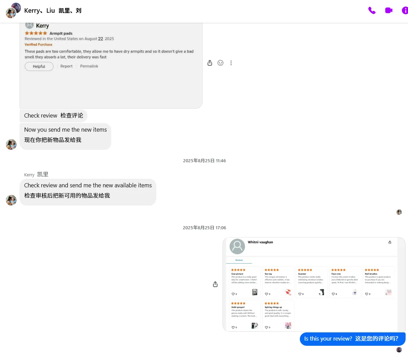
Task: Click the heart icon on the Cow picture card
Action: coord(233,294)
